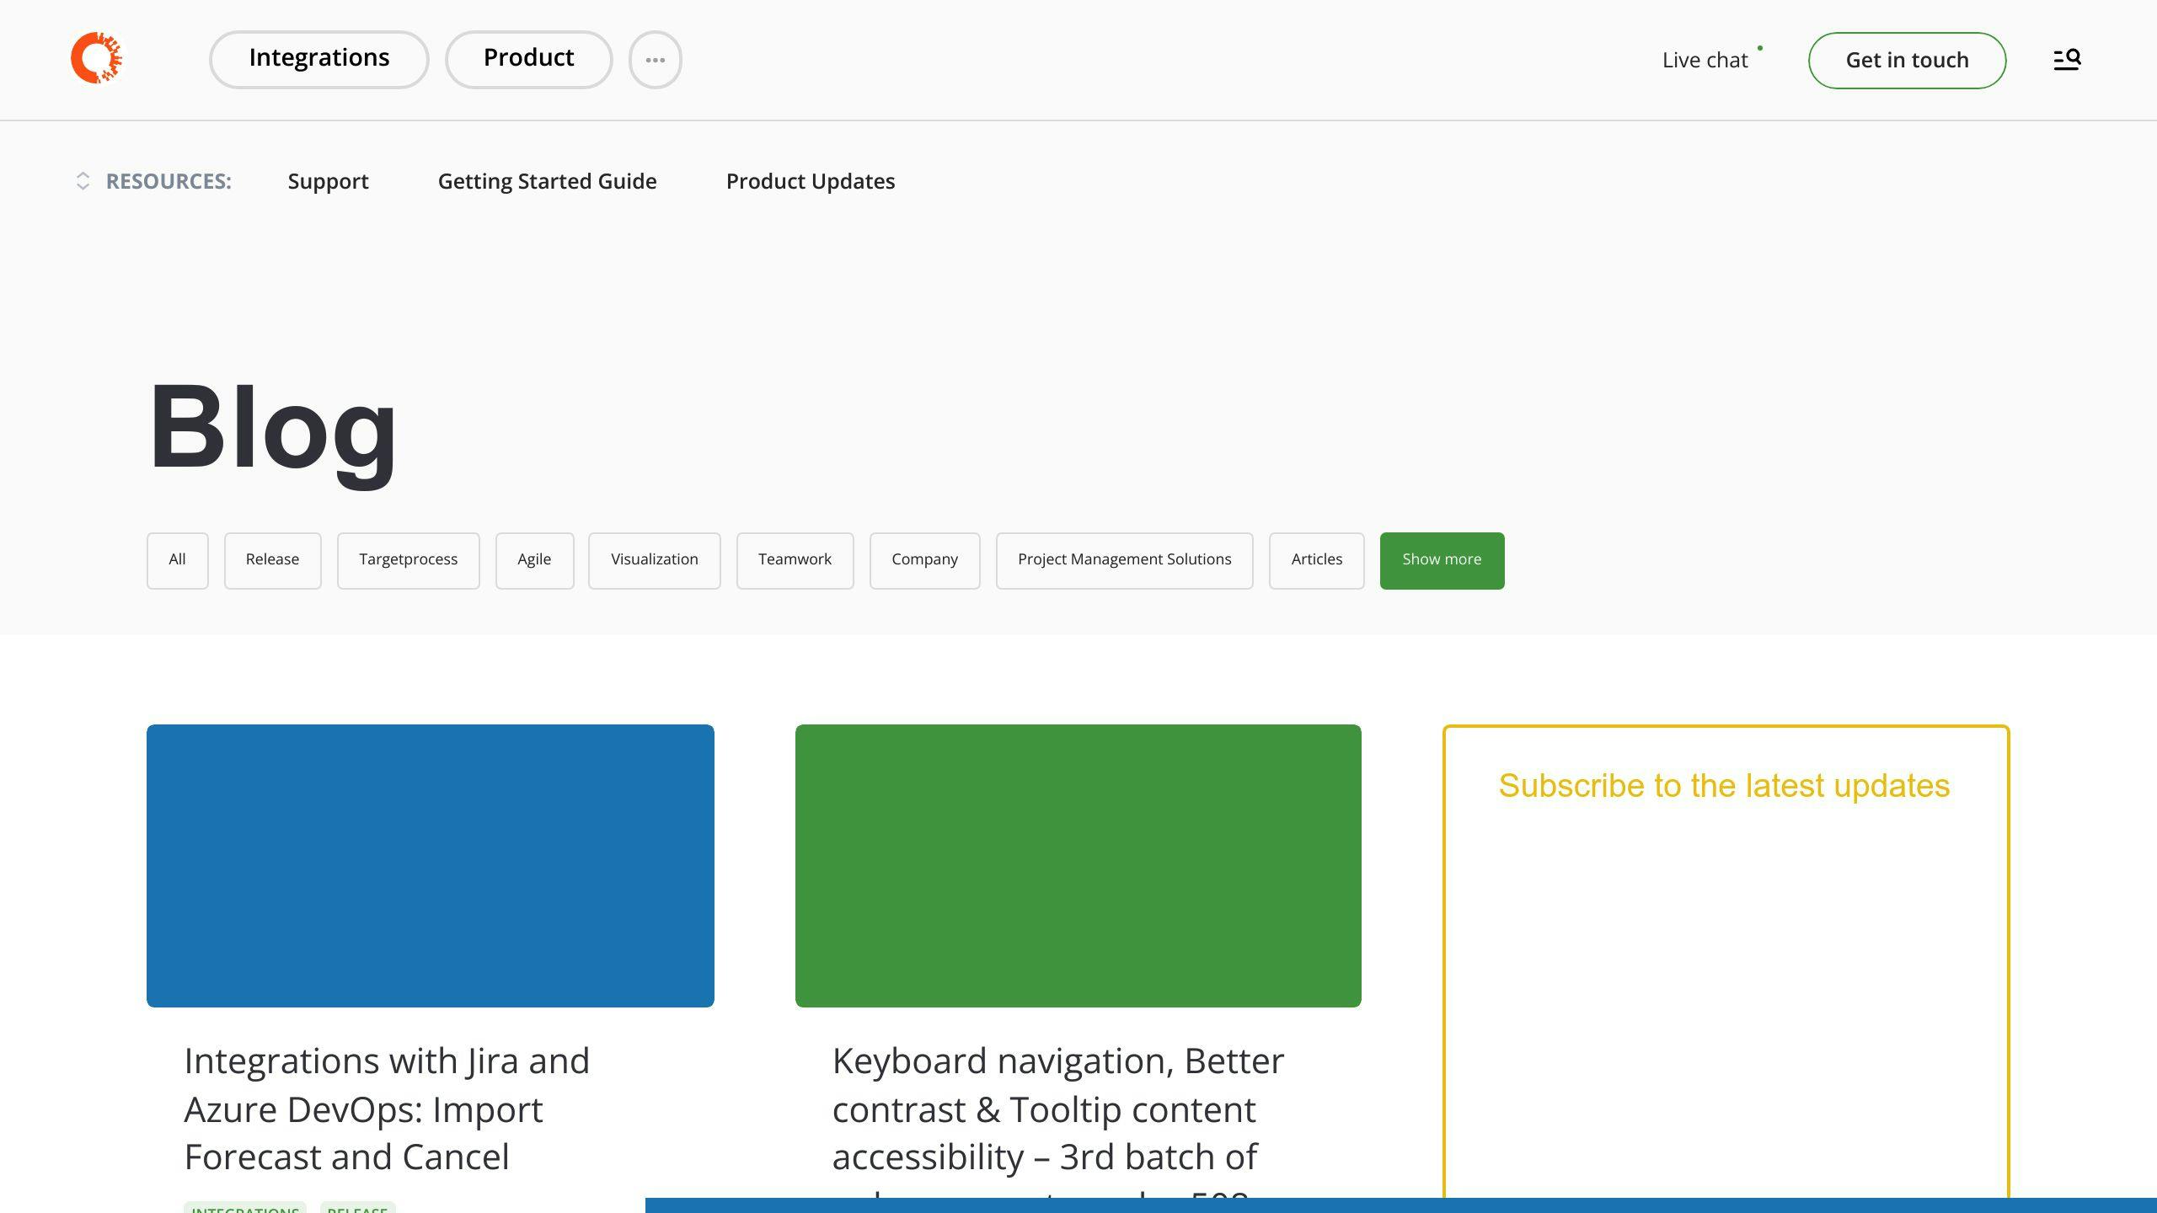Go to the Support section

(328, 181)
